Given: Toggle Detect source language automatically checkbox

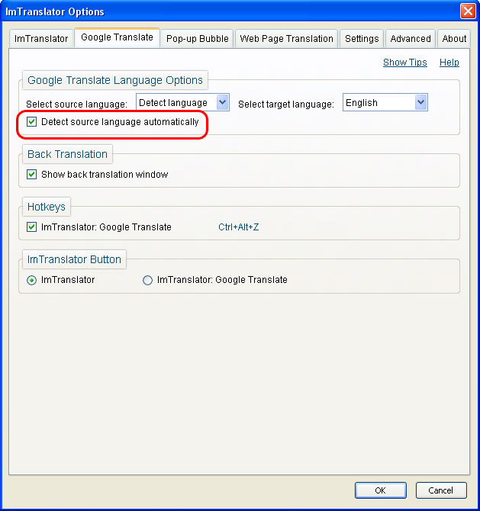Looking at the screenshot, I should click(32, 122).
